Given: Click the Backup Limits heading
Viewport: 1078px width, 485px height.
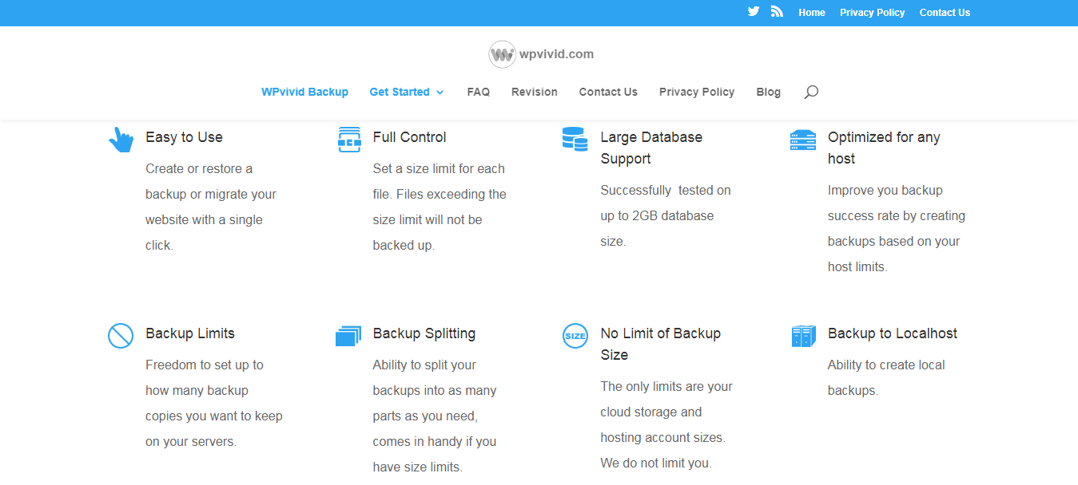Looking at the screenshot, I should tap(190, 333).
